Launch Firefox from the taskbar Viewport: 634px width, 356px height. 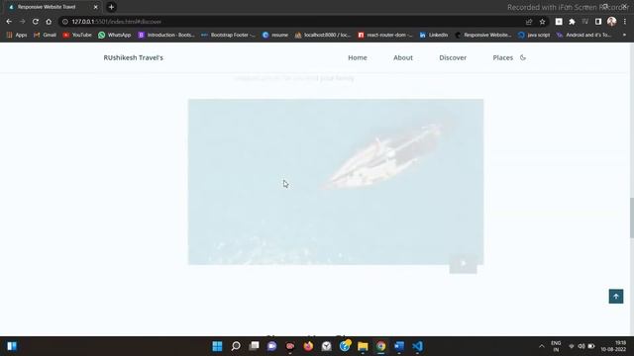click(x=308, y=346)
